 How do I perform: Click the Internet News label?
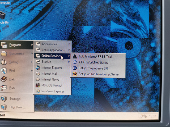click(x=50, y=79)
